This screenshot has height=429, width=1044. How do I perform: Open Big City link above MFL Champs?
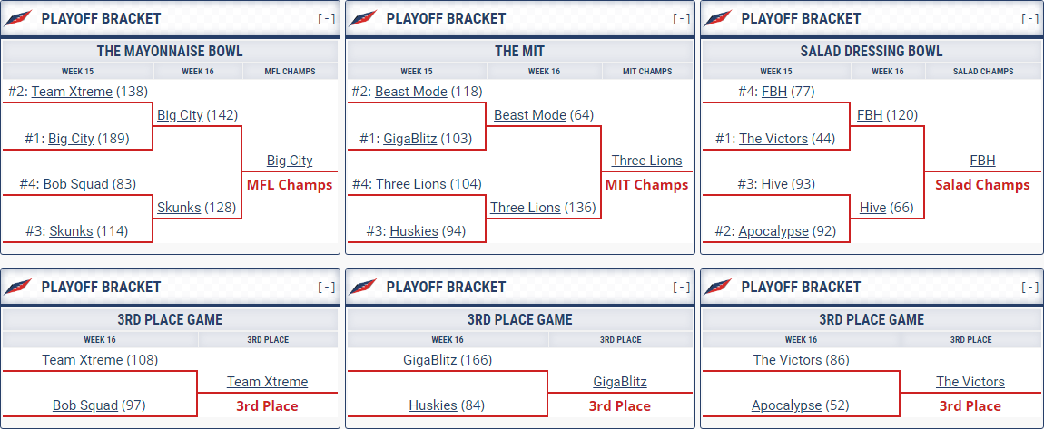click(x=290, y=161)
